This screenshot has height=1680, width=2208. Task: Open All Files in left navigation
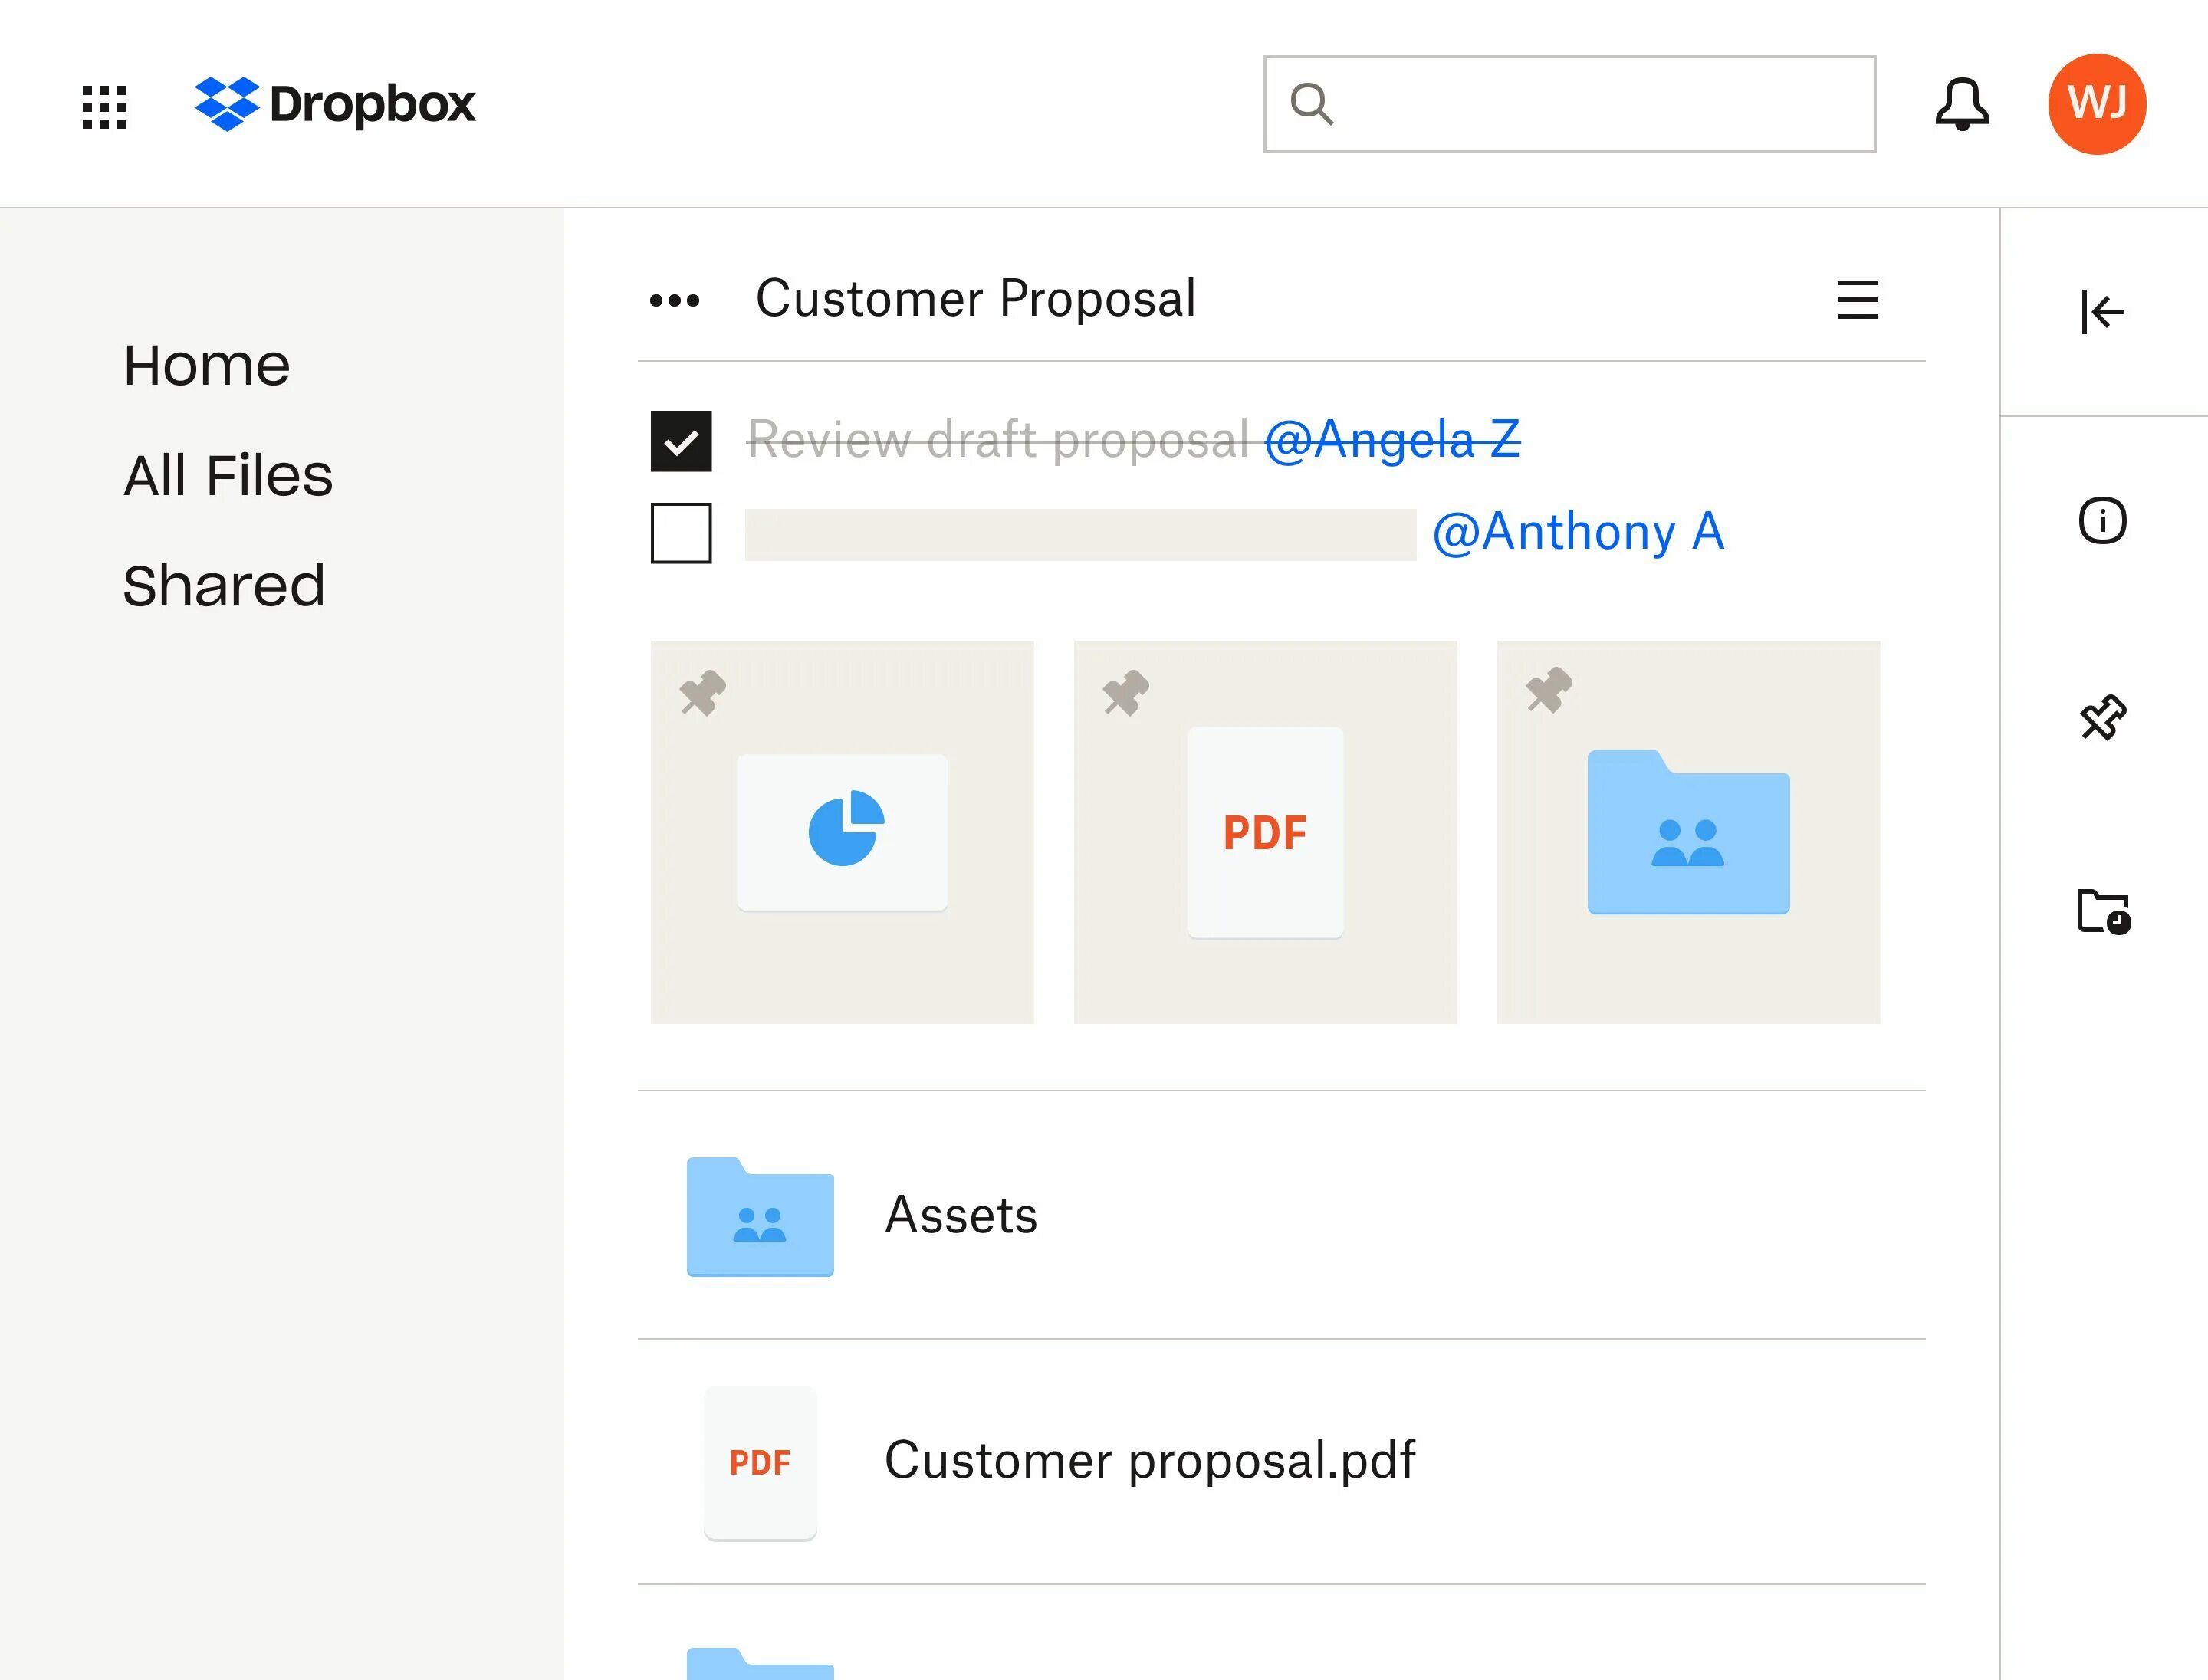coord(228,475)
